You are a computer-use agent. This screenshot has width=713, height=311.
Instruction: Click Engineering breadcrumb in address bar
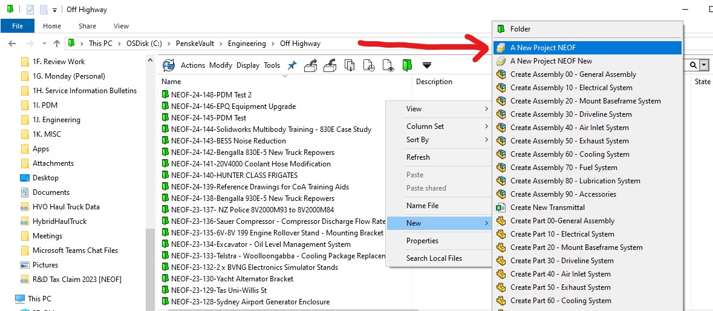[x=247, y=44]
